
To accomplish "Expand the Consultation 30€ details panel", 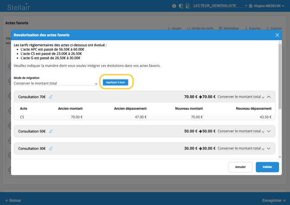I will pos(269,148).
